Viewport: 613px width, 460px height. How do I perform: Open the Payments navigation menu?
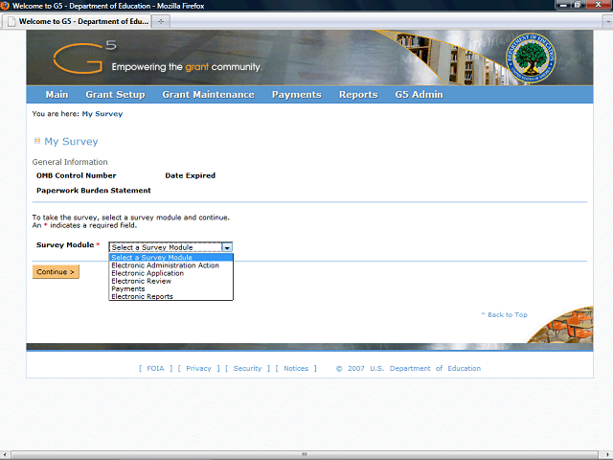[297, 95]
